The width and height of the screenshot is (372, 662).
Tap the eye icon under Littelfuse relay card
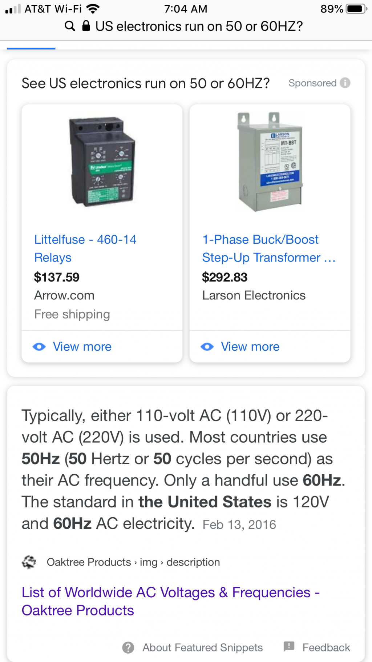pos(39,347)
